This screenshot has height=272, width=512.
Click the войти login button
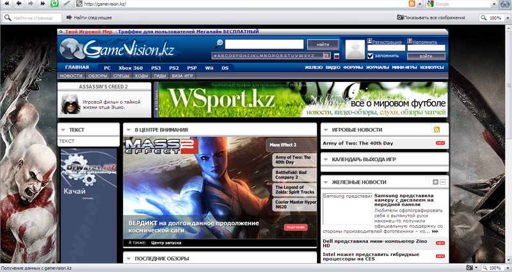tap(426, 56)
